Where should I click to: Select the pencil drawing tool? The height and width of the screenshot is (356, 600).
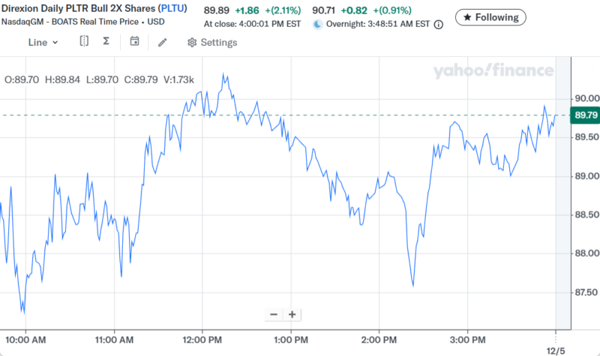point(162,42)
